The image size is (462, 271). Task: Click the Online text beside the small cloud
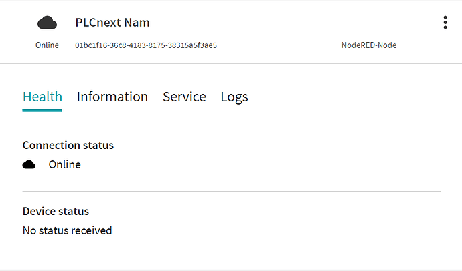click(64, 164)
